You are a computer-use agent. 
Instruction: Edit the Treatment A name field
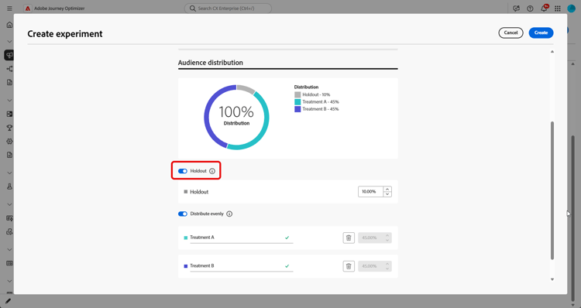[x=241, y=238]
